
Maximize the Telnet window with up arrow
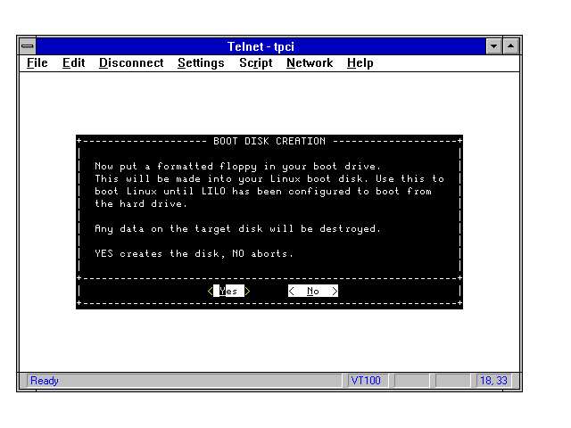[x=511, y=45]
